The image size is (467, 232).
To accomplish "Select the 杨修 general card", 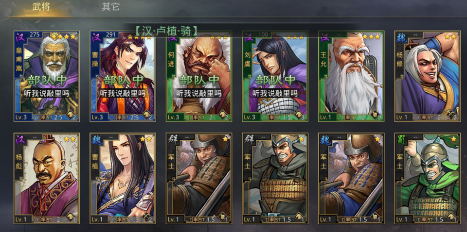I will pyautogui.click(x=428, y=76).
